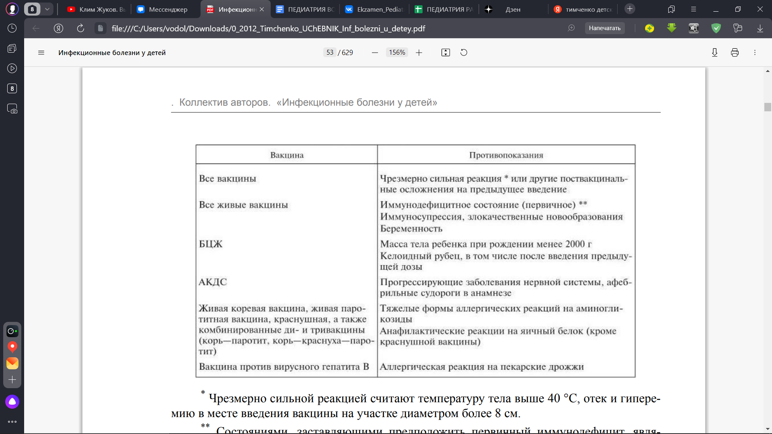Reload the current PDF page
The width and height of the screenshot is (772, 434).
click(x=80, y=28)
